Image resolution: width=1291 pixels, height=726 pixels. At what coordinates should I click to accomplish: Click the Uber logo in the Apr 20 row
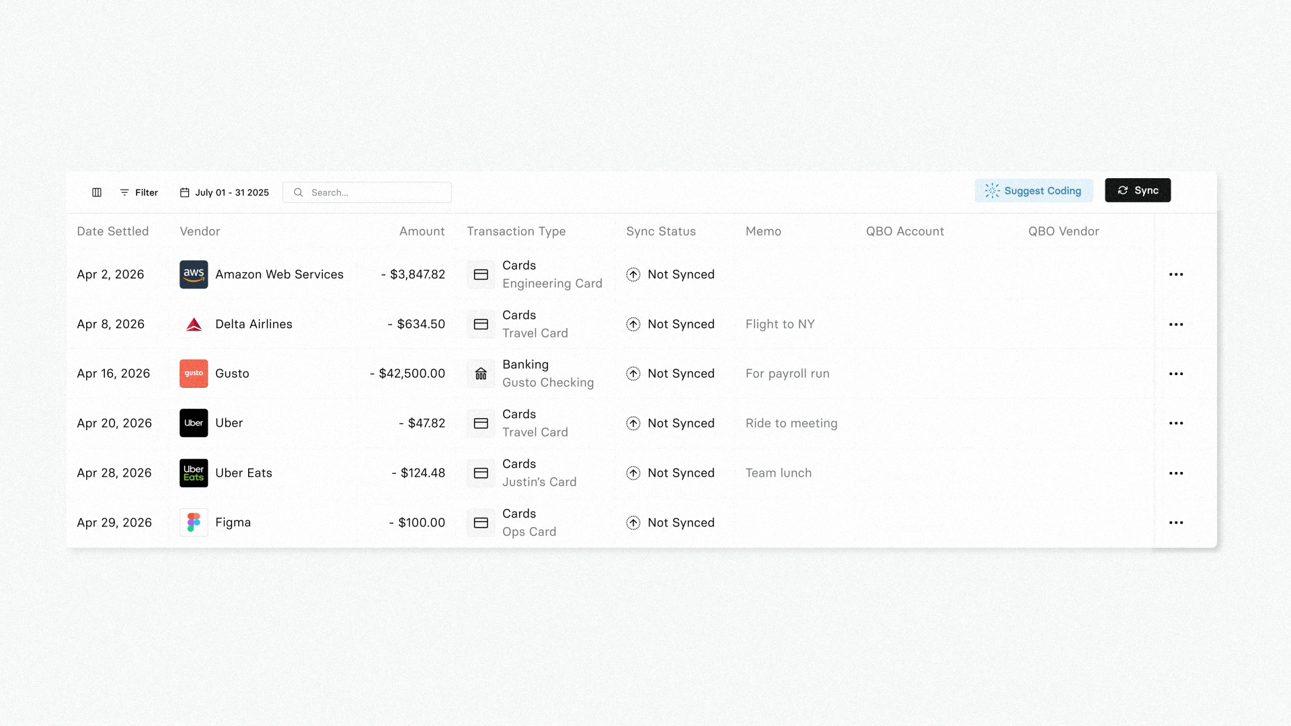tap(194, 423)
